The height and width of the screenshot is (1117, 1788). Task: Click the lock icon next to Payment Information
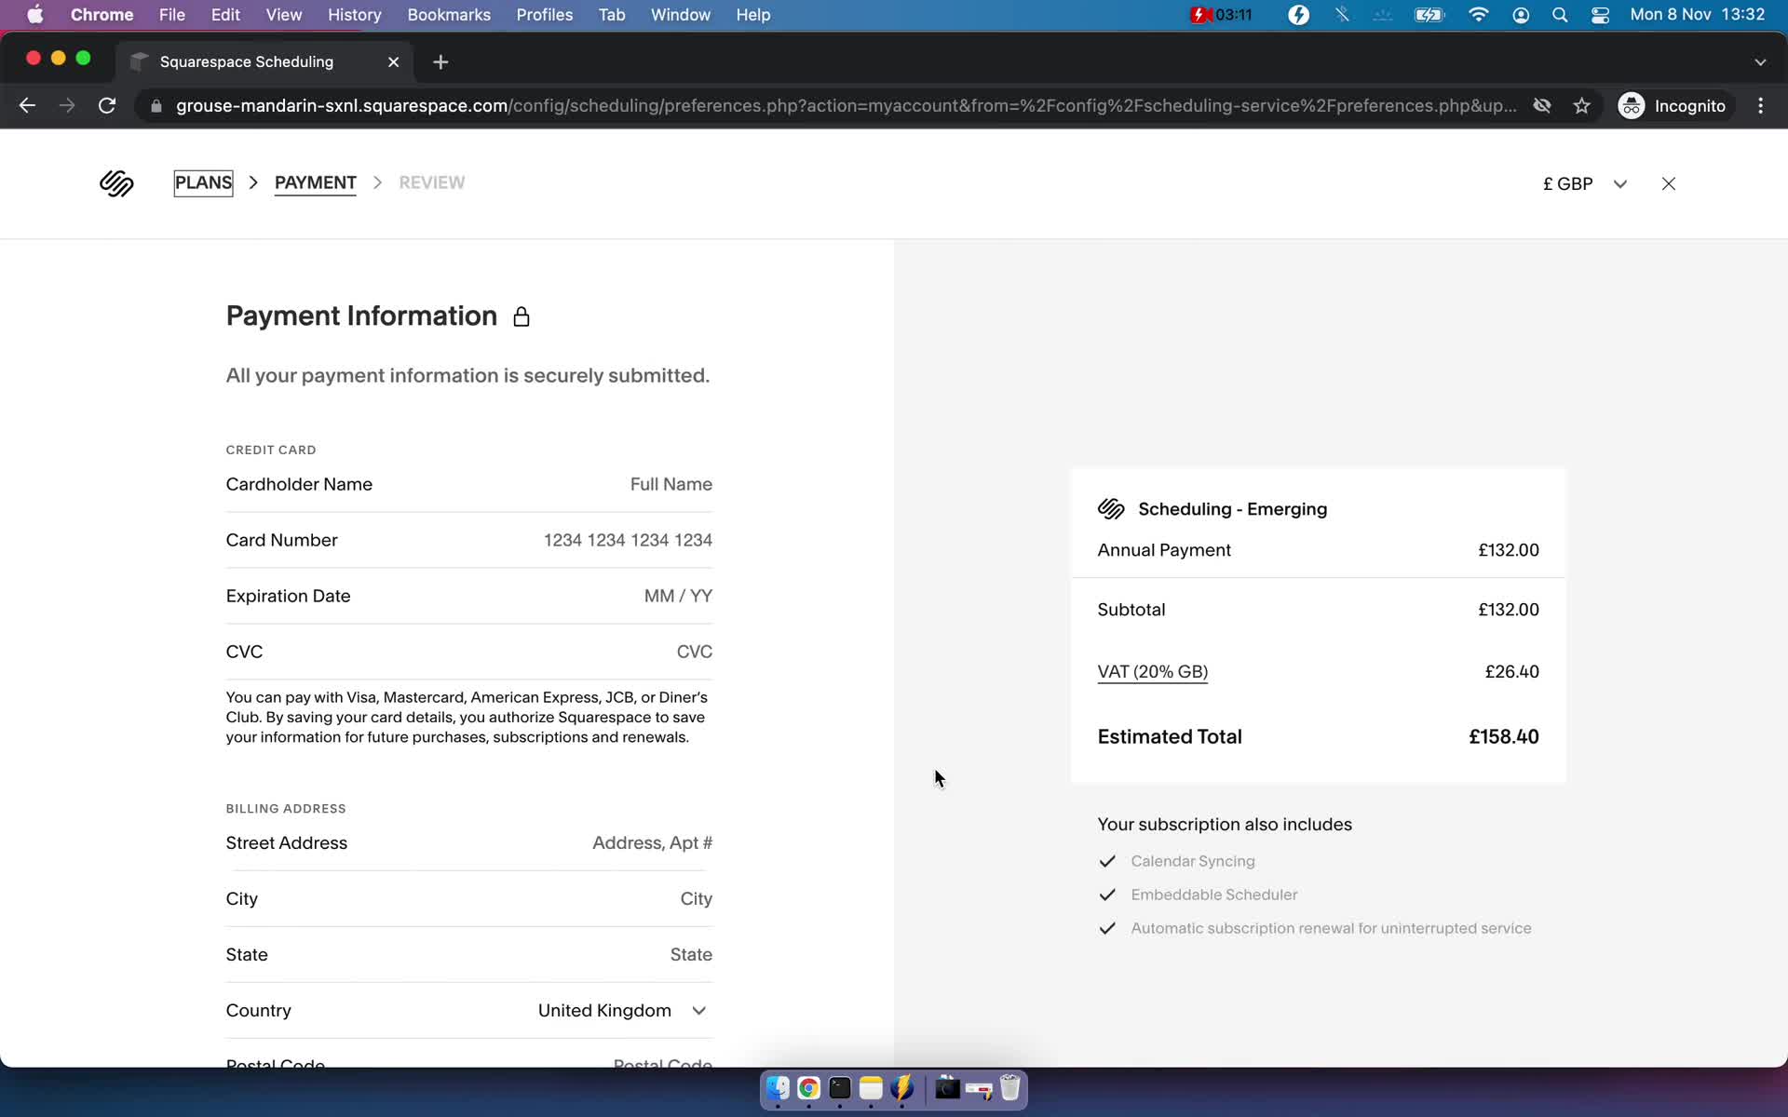[x=521, y=316]
